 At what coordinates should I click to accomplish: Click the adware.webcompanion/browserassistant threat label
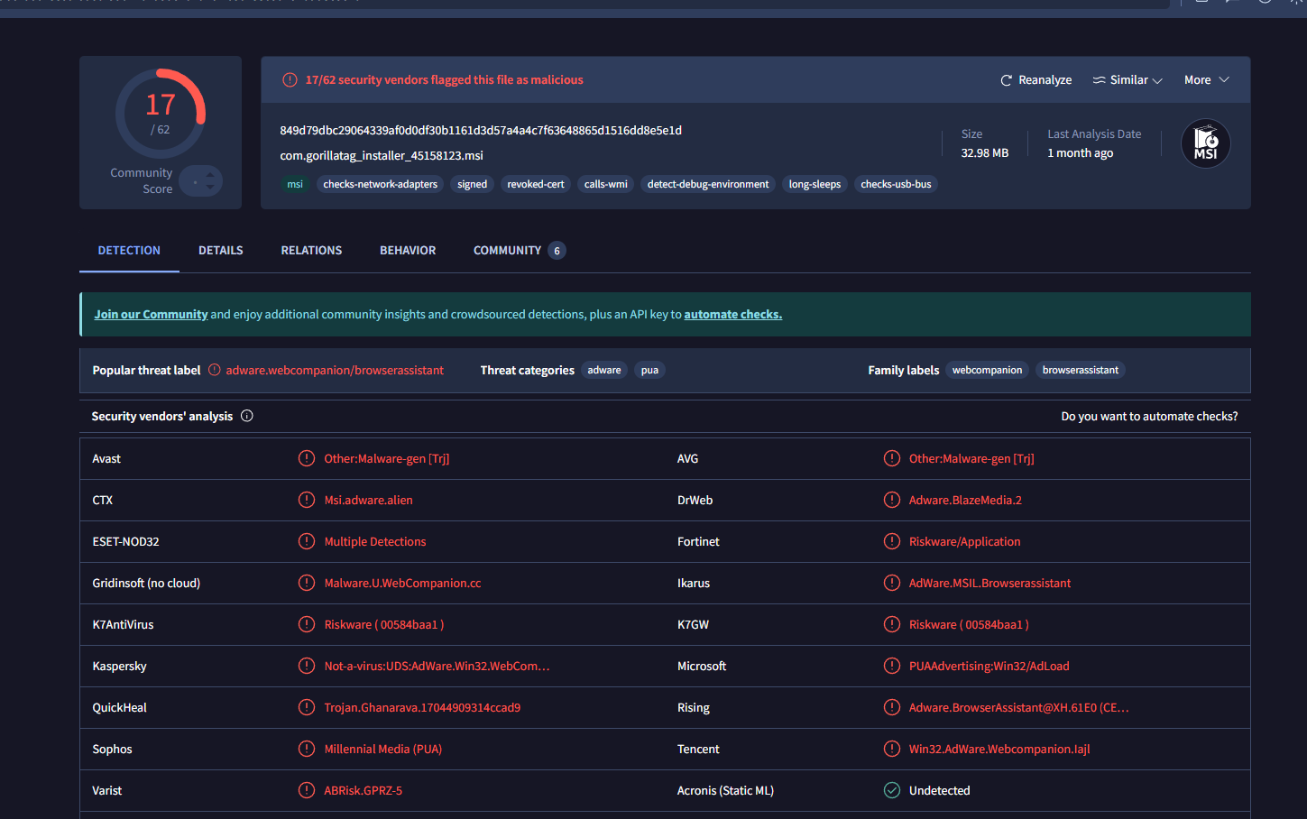pos(335,371)
